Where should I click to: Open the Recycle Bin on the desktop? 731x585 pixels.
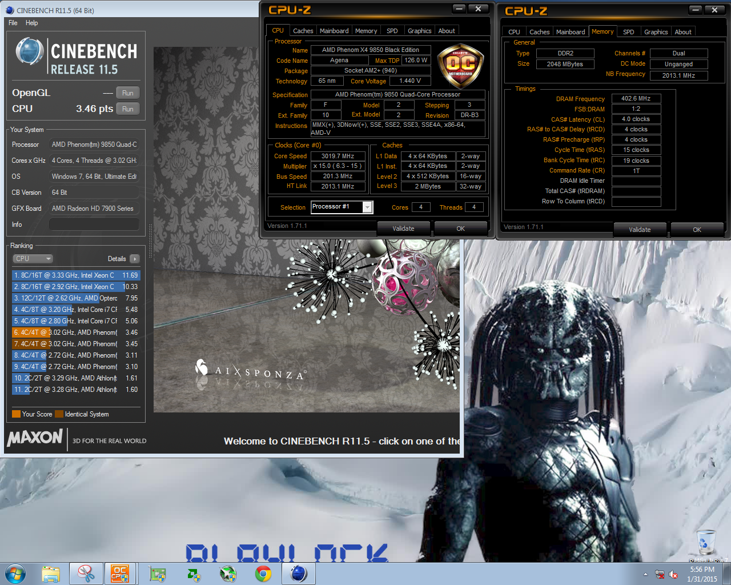tap(706, 542)
